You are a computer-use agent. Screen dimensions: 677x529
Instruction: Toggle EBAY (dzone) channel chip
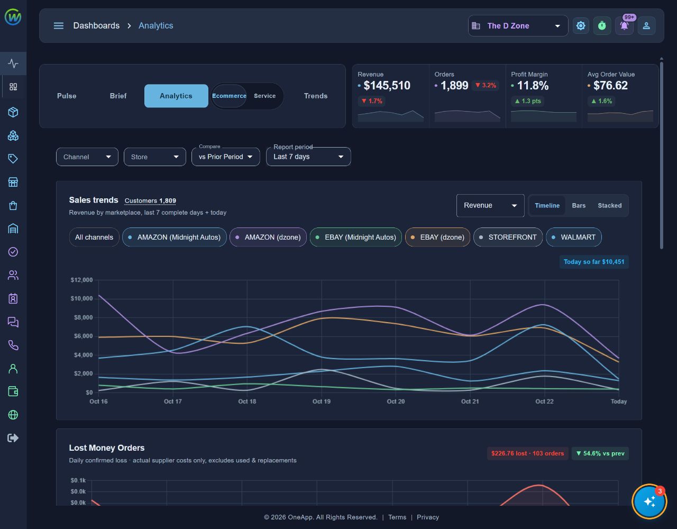pos(438,237)
